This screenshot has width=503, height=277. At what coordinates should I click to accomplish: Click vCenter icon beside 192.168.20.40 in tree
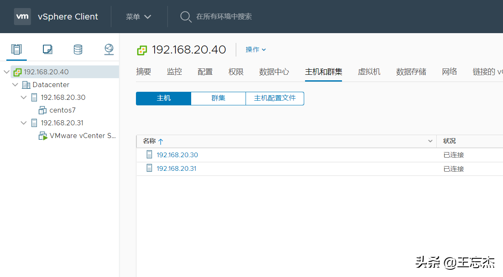[x=17, y=72]
